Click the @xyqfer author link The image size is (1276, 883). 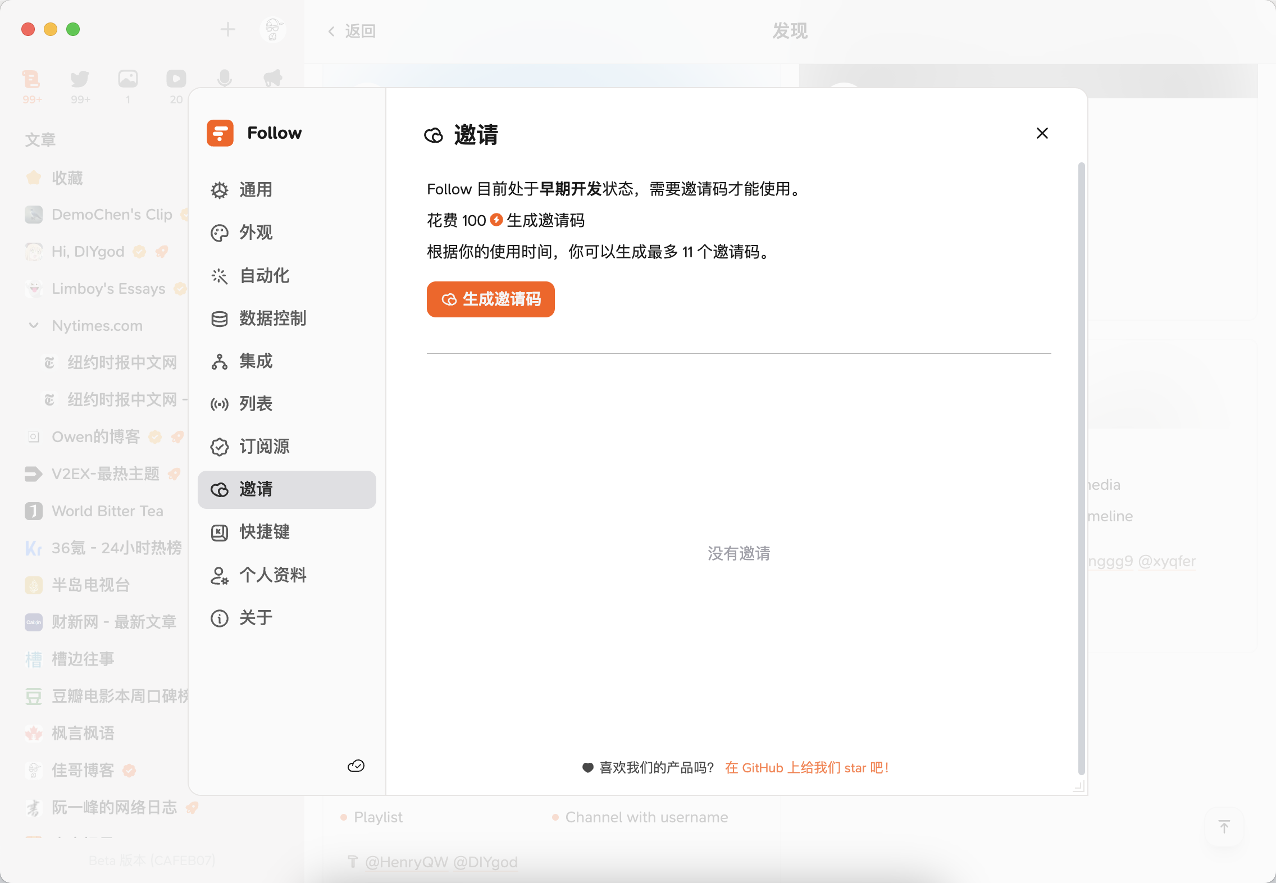[x=1166, y=561]
